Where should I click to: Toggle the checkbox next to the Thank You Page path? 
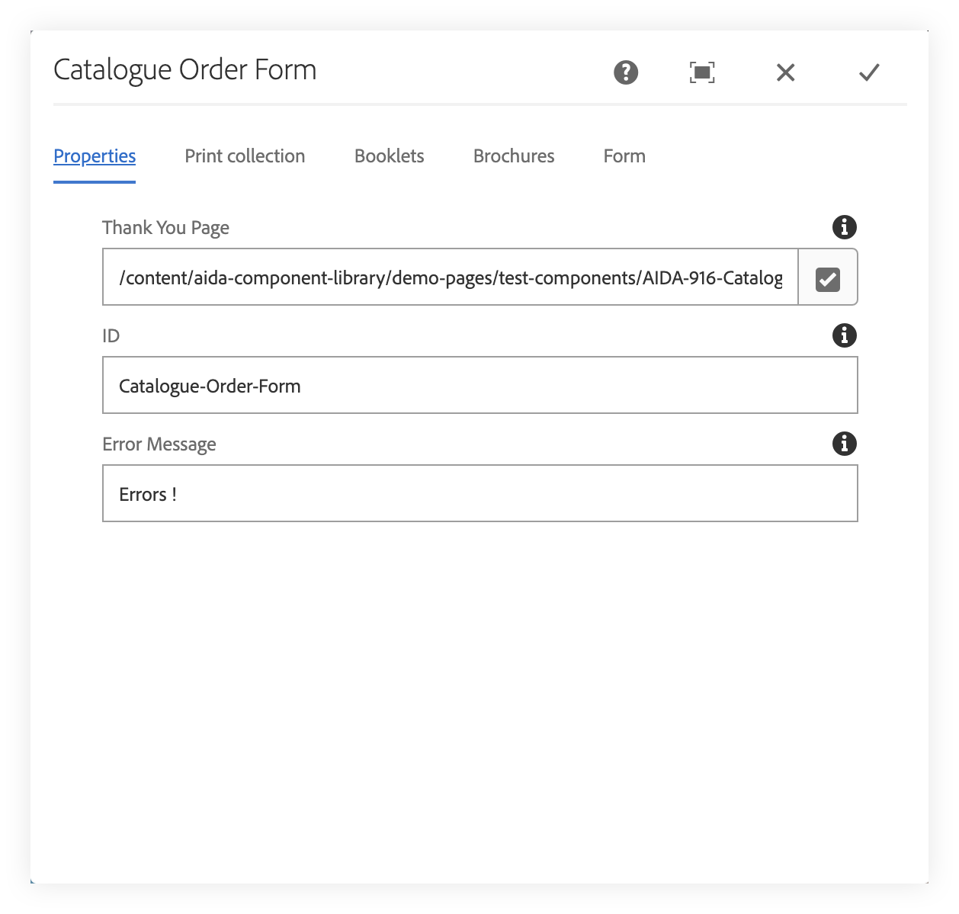tap(828, 277)
